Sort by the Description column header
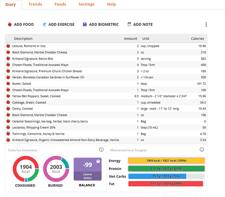 pos(23,39)
